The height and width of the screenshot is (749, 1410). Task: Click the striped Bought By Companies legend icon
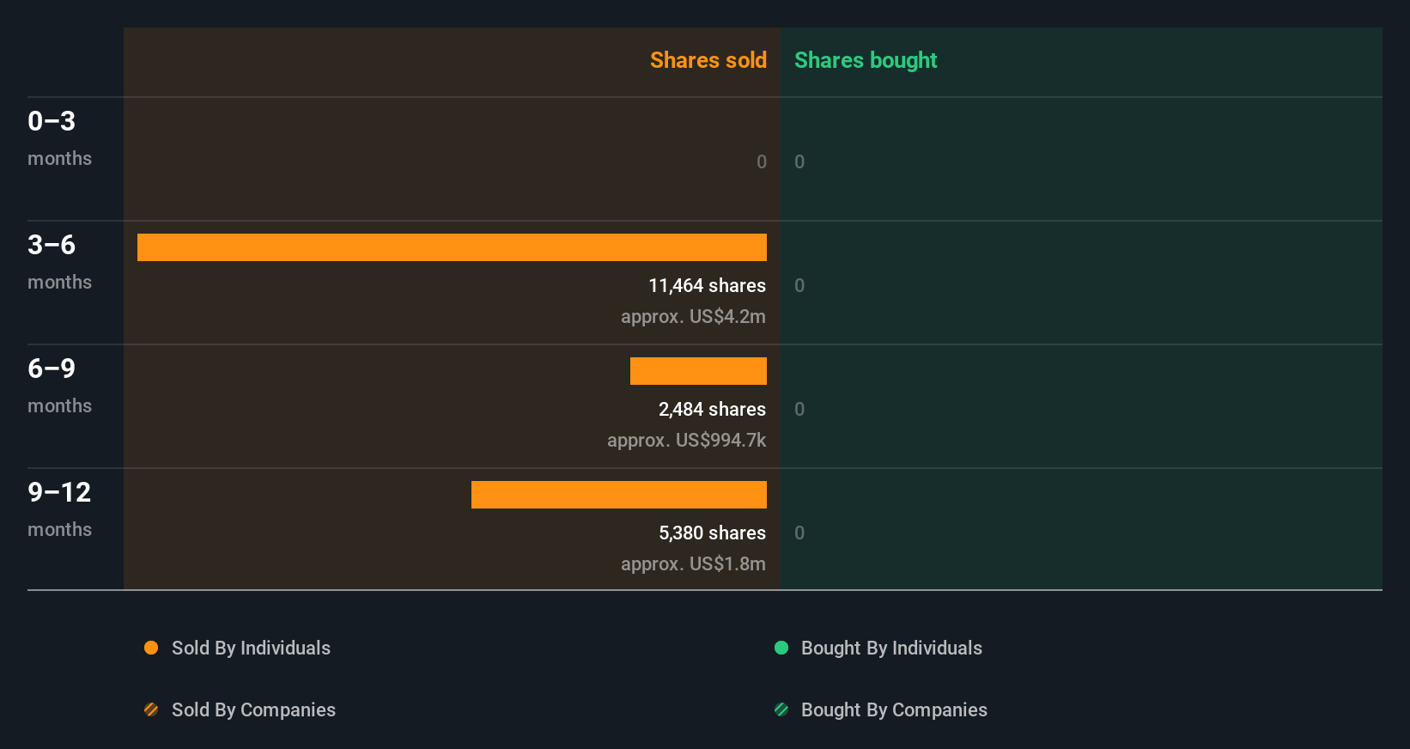click(x=781, y=709)
